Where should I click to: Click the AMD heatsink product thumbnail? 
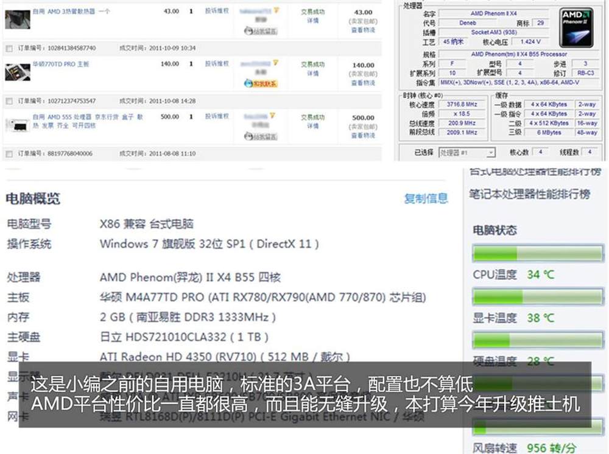(17, 19)
